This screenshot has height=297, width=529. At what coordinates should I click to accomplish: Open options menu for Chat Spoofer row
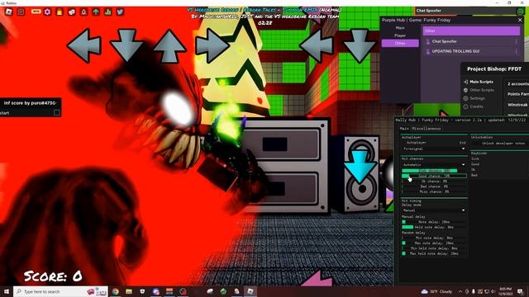(x=516, y=41)
